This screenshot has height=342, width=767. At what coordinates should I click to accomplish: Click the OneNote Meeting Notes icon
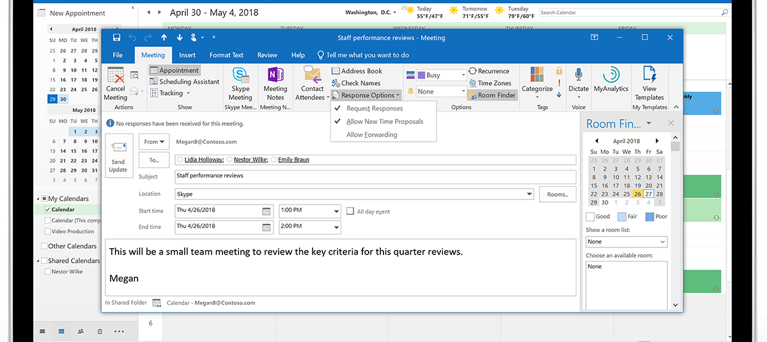(275, 74)
